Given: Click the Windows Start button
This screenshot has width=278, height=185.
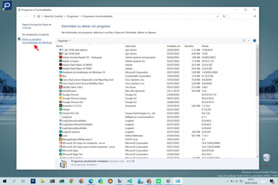Looking at the screenshot, I should (4, 181).
